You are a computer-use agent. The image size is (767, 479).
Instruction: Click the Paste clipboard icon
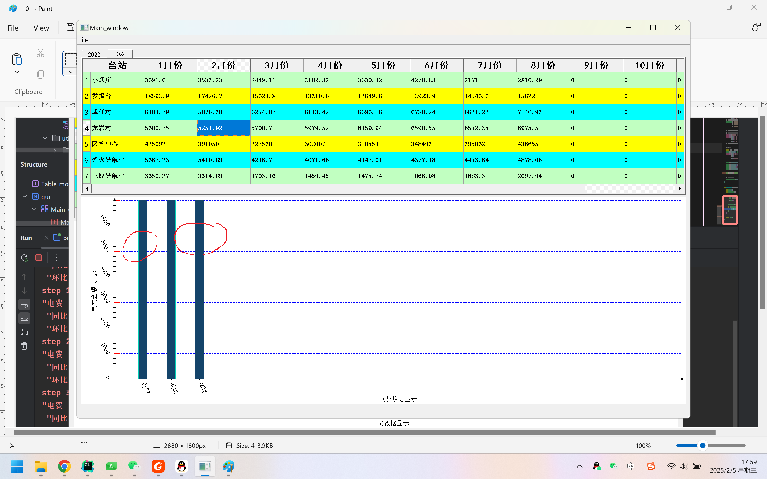tap(17, 59)
